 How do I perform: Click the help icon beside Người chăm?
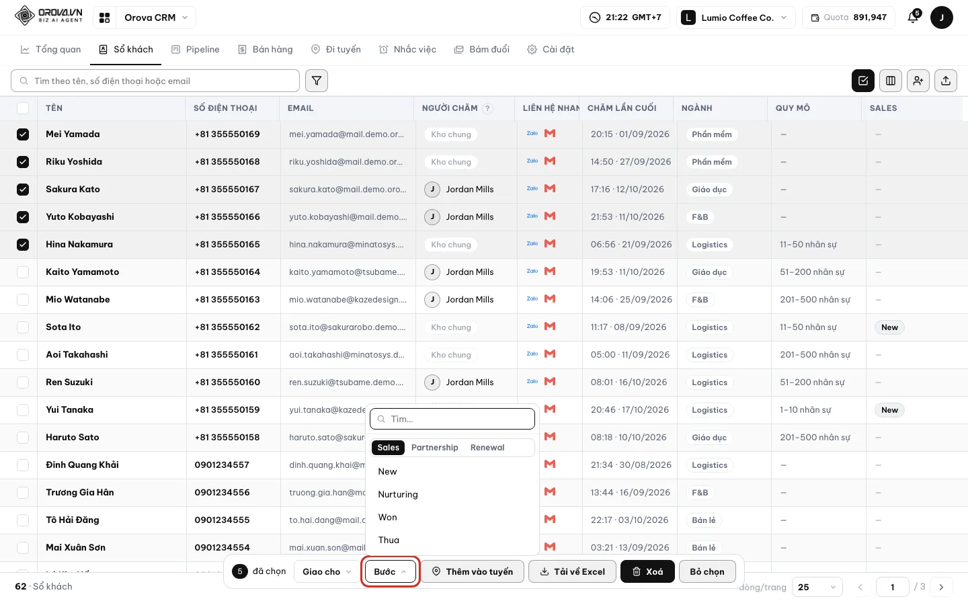pos(488,108)
